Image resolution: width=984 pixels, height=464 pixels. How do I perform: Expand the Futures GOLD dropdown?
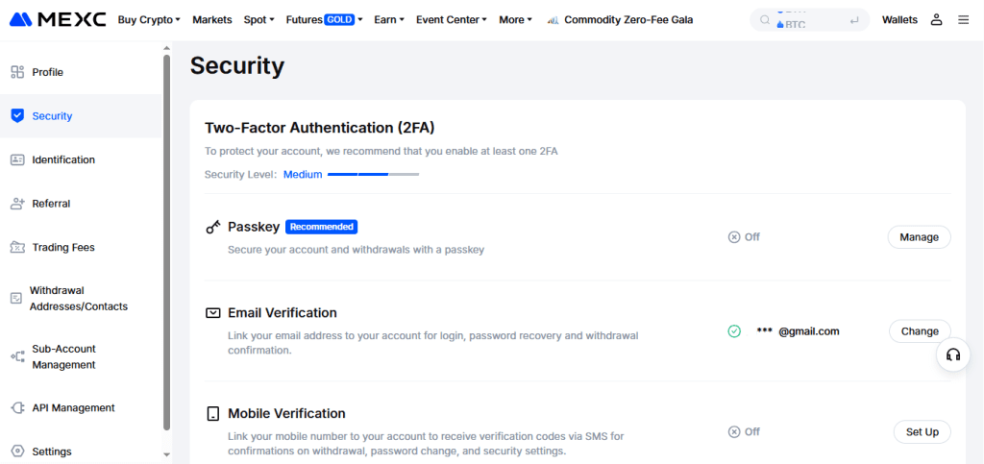pos(324,20)
